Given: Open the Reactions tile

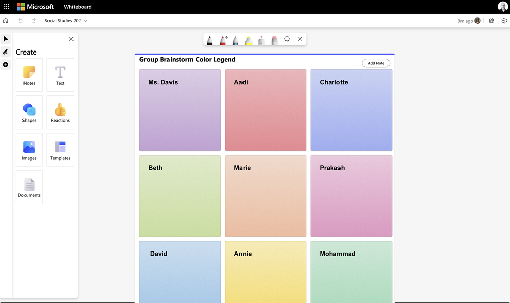Looking at the screenshot, I should point(60,113).
